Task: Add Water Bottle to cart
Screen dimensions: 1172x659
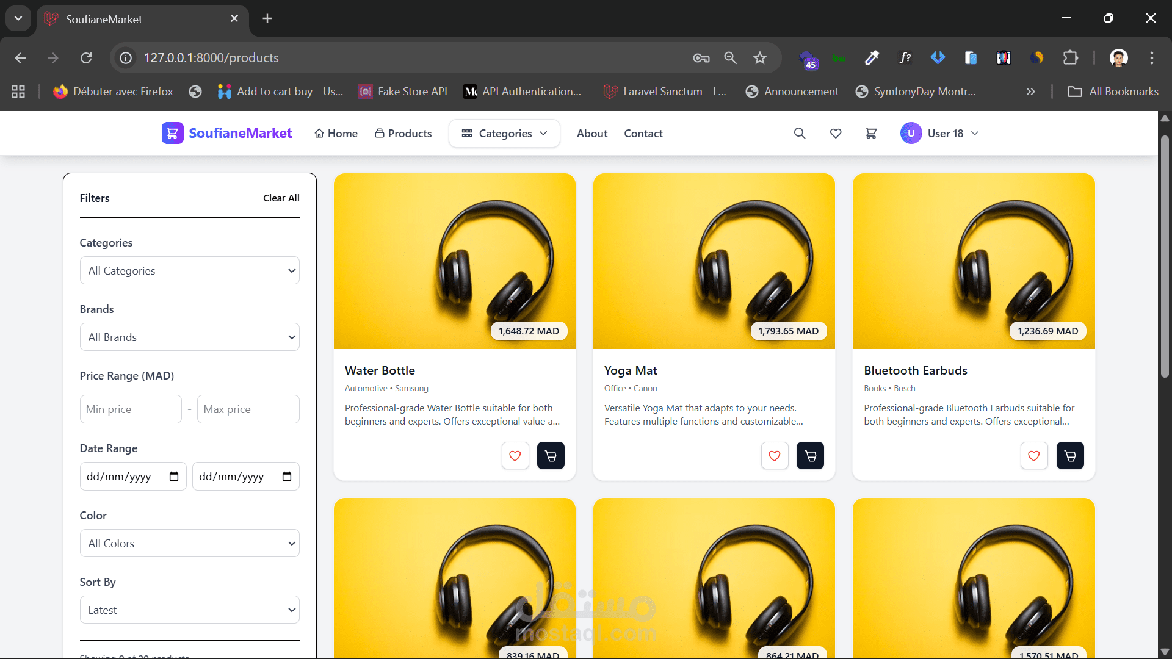Action: [551, 456]
